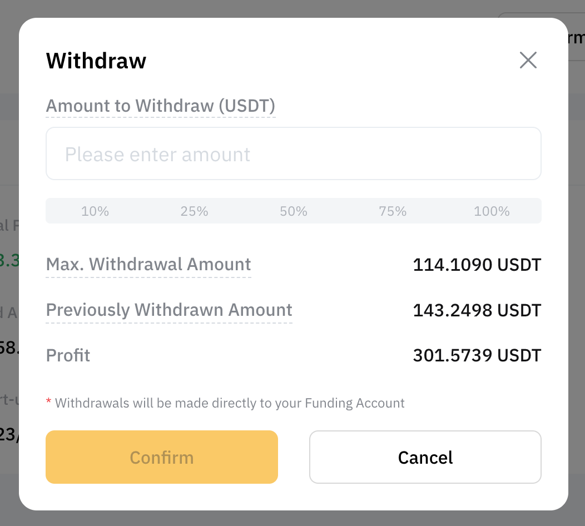The width and height of the screenshot is (585, 526).
Task: Click the partially hidden button behind dialog corner
Action: tap(575, 38)
